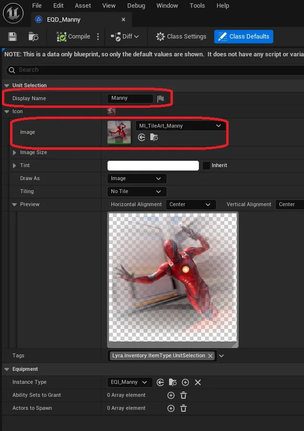Image resolution: width=304 pixels, height=431 pixels.
Task: Expand the Image Size property
Action: [14, 153]
